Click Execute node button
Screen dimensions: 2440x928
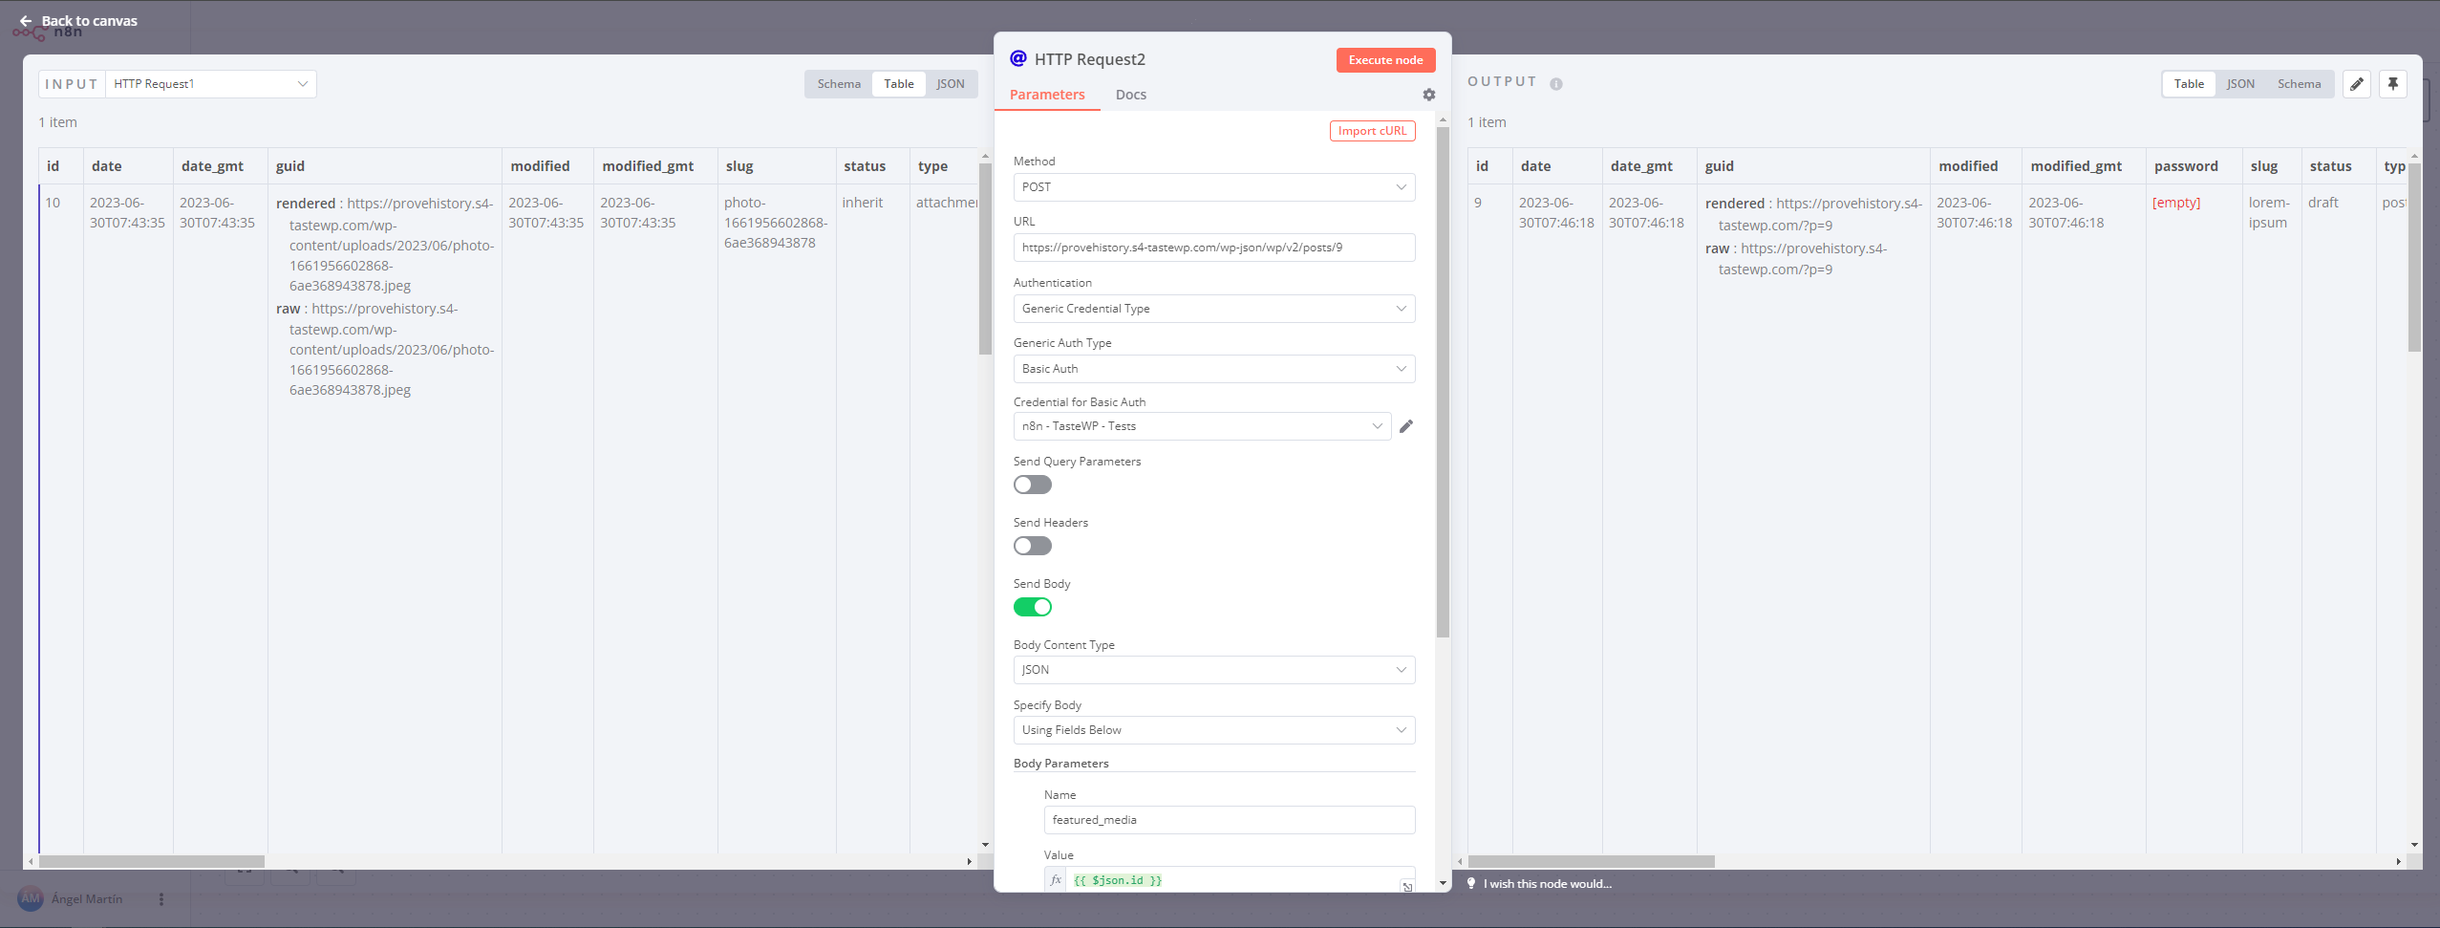click(1385, 60)
